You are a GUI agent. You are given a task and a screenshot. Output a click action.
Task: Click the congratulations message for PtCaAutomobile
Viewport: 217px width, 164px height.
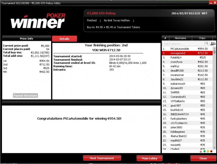tap(79, 118)
